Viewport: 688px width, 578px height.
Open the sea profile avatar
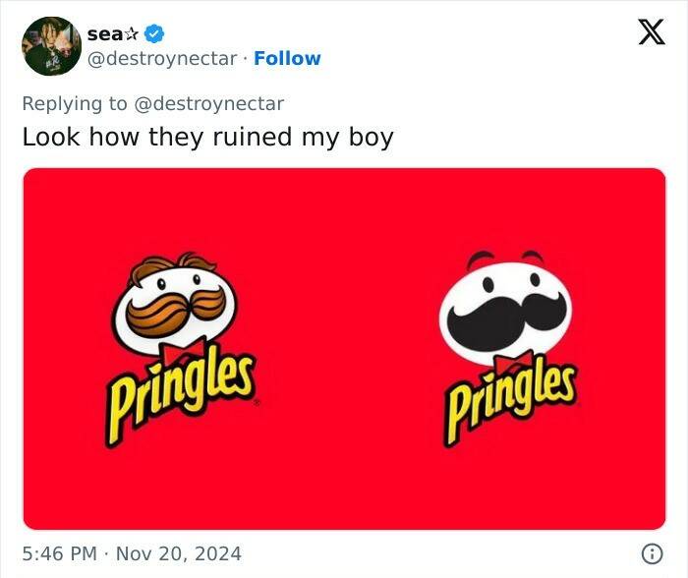tap(51, 46)
